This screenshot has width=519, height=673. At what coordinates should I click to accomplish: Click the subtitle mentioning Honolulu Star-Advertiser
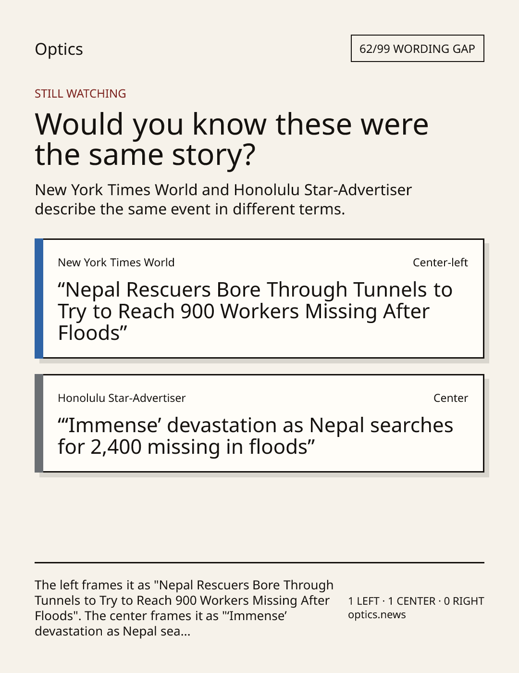point(223,199)
